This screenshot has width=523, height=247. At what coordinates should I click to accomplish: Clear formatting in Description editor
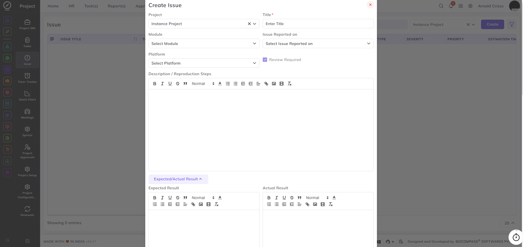pos(289,84)
